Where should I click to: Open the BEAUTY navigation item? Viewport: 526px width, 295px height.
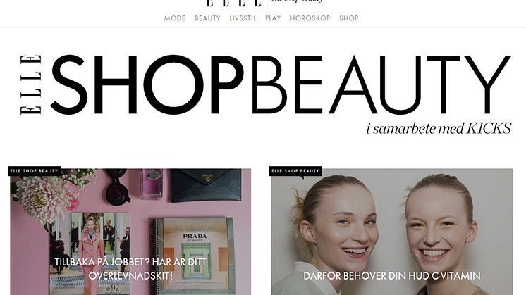tap(207, 18)
